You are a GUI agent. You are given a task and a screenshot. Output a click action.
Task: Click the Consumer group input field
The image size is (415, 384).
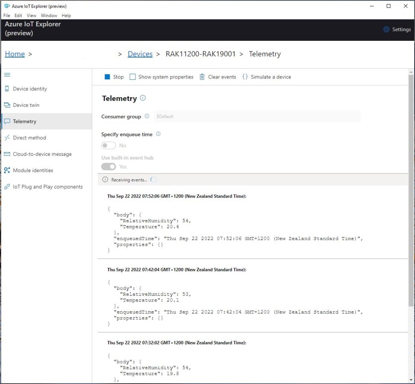[x=257, y=117]
